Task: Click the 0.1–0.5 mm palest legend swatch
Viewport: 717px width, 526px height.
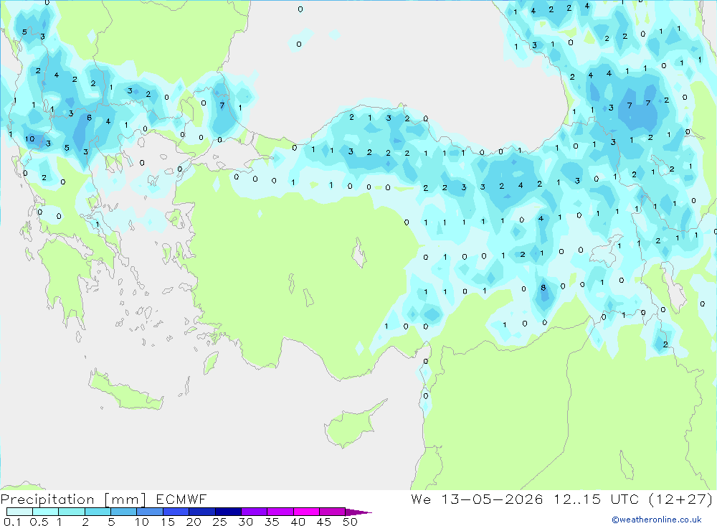Action: pos(19,512)
